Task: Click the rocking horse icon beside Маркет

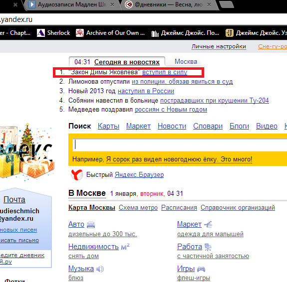Action: pyautogui.click(x=208, y=224)
